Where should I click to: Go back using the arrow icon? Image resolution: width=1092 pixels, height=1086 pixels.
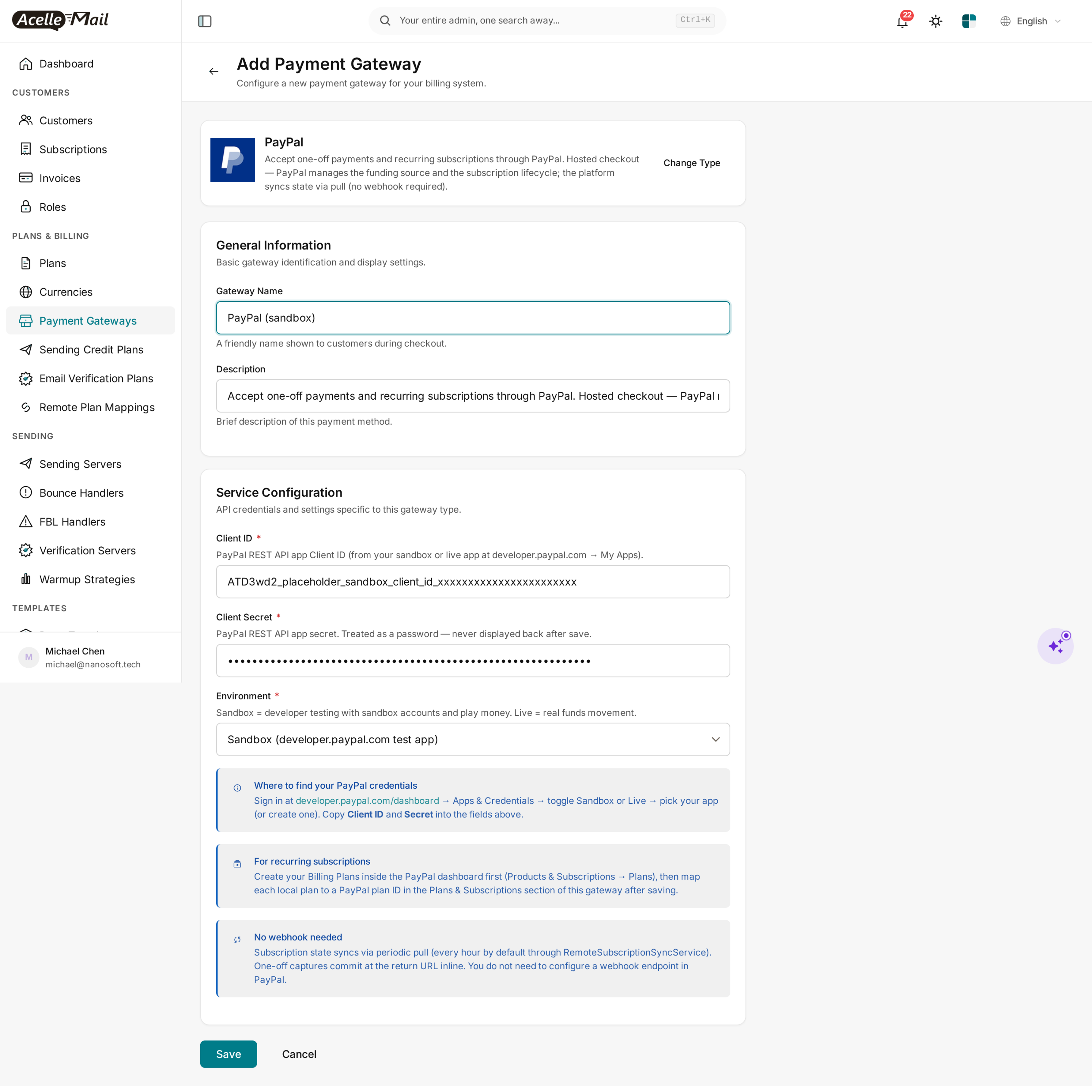[x=214, y=71]
